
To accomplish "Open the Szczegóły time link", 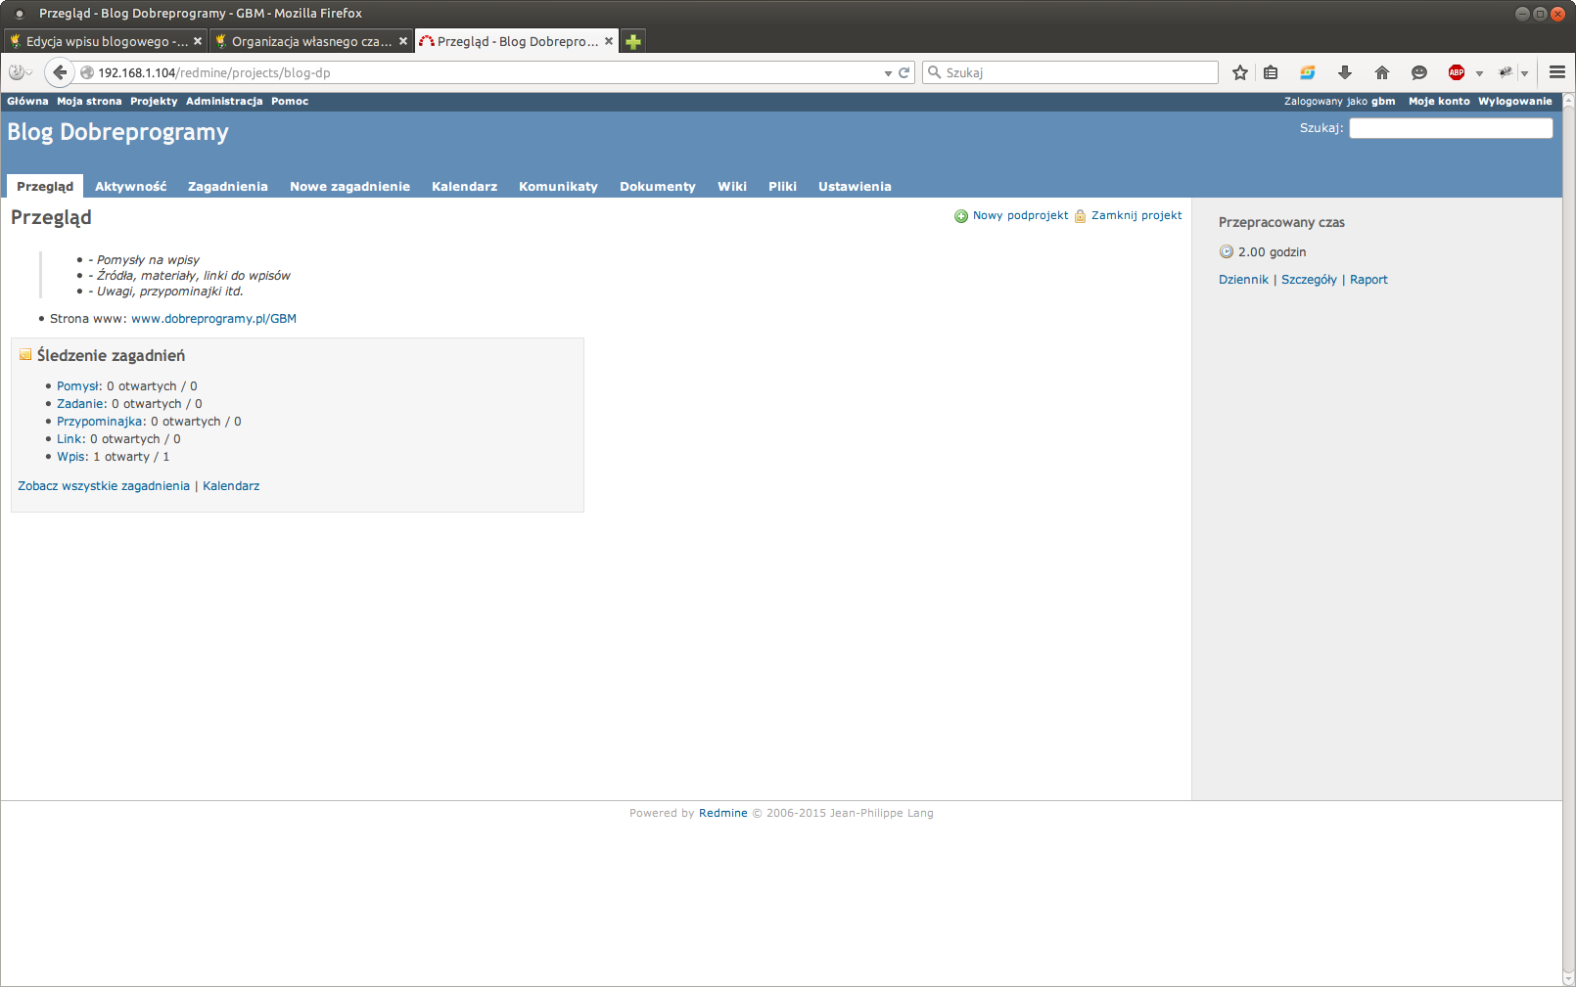I will (1309, 280).
